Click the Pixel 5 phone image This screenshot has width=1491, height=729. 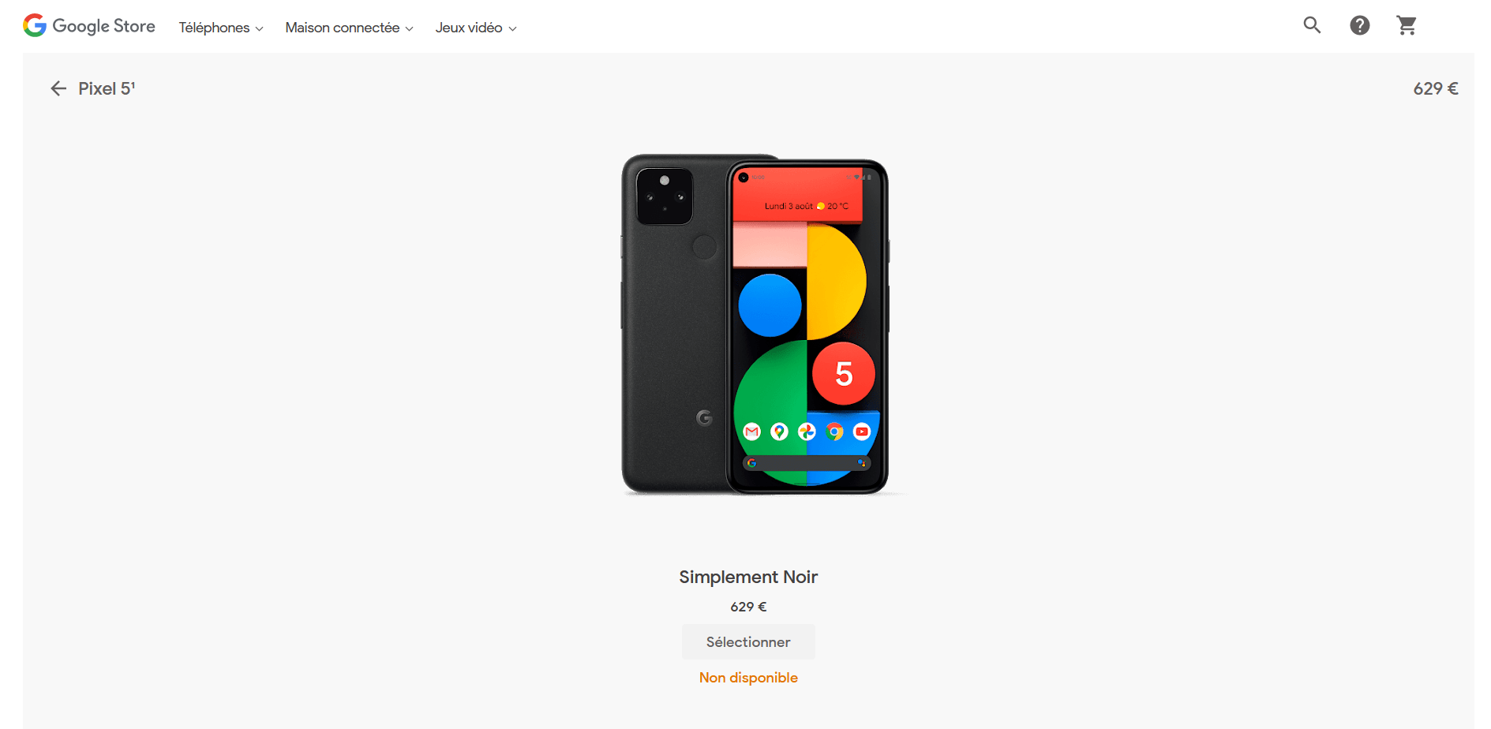[755, 324]
